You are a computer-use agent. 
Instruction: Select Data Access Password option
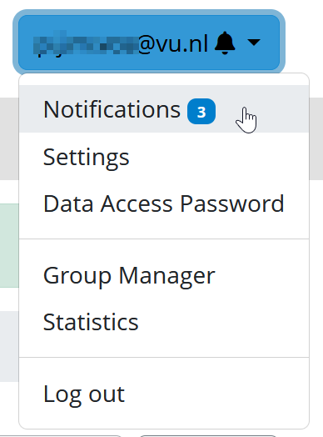[164, 203]
